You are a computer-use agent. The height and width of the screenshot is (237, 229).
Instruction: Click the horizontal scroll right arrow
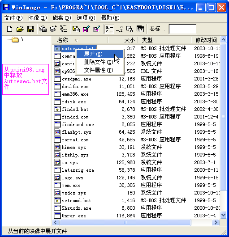(x=216, y=223)
